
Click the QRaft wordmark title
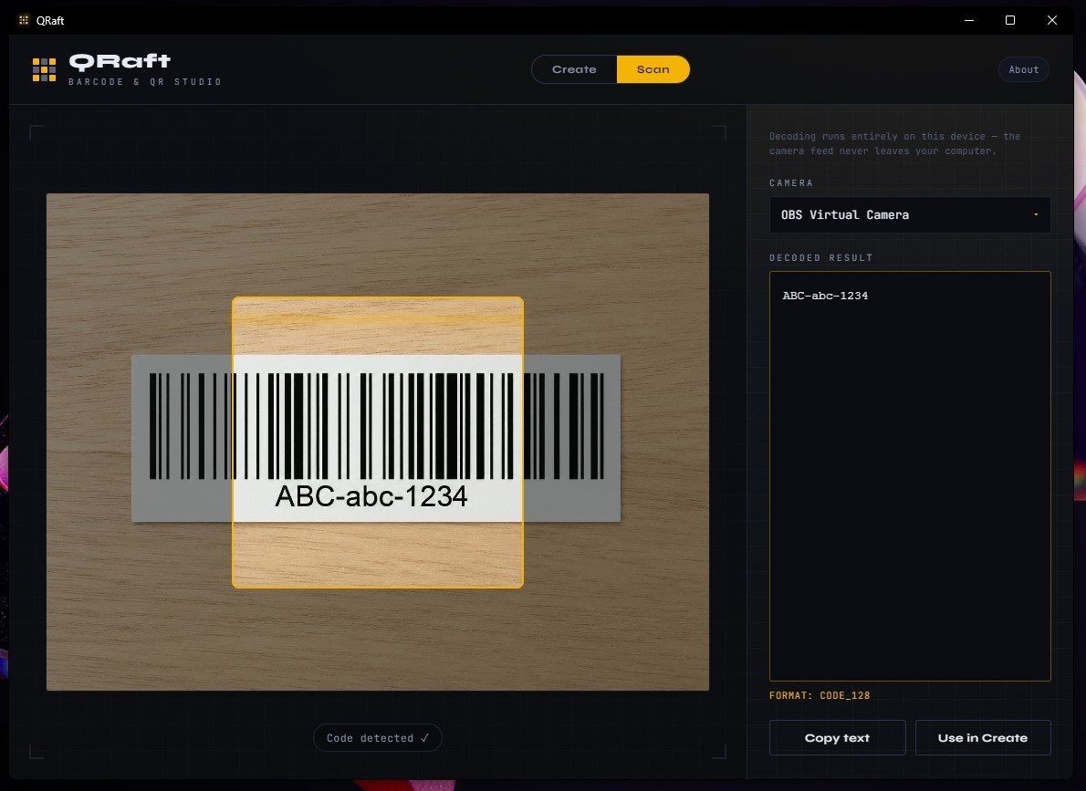tap(120, 62)
